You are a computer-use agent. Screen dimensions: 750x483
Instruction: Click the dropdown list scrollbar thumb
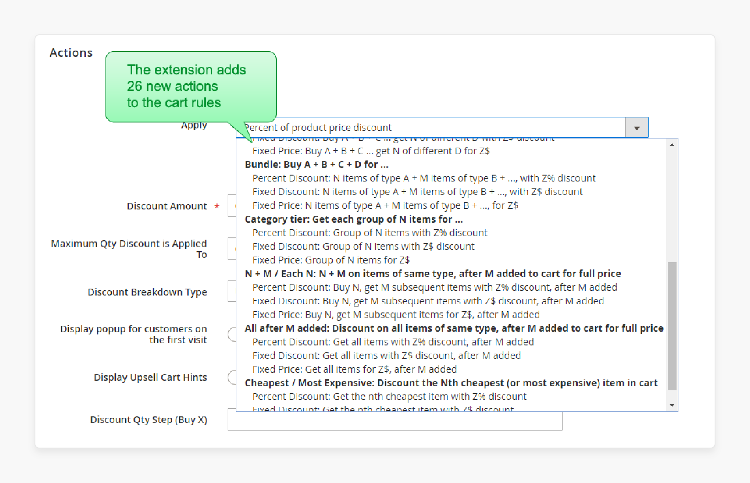point(672,326)
